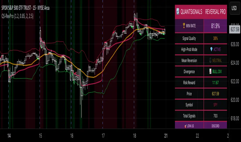Click the Symbol label in panel
The image size is (241, 142).
pos(189,105)
